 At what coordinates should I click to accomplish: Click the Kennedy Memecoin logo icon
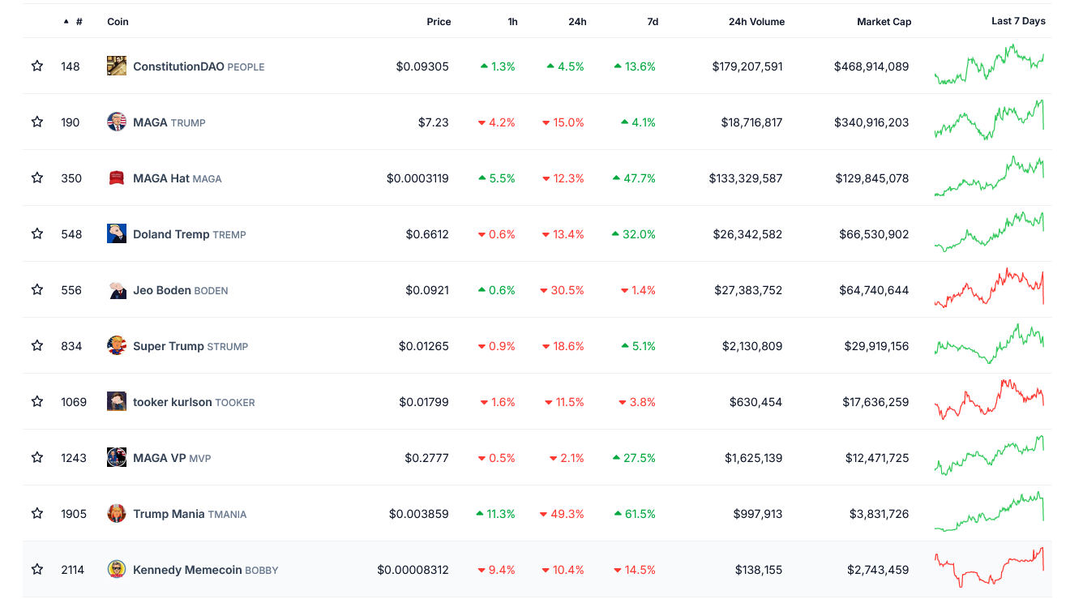point(117,570)
